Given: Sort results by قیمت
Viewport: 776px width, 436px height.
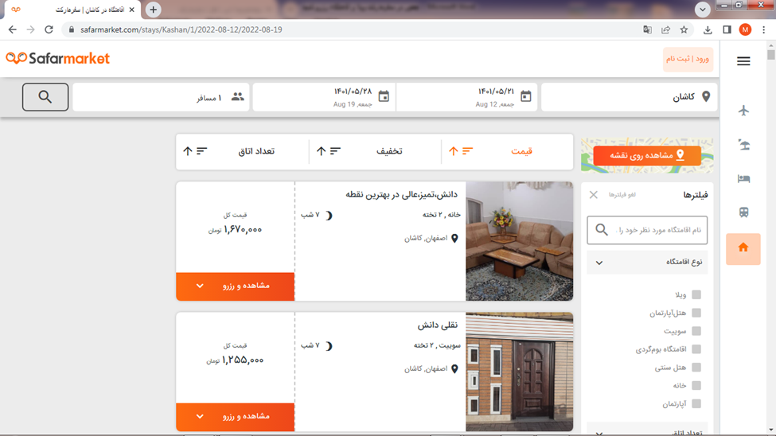Looking at the screenshot, I should (521, 151).
